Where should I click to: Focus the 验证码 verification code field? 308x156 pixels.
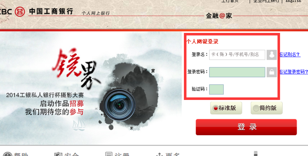tap(216, 90)
